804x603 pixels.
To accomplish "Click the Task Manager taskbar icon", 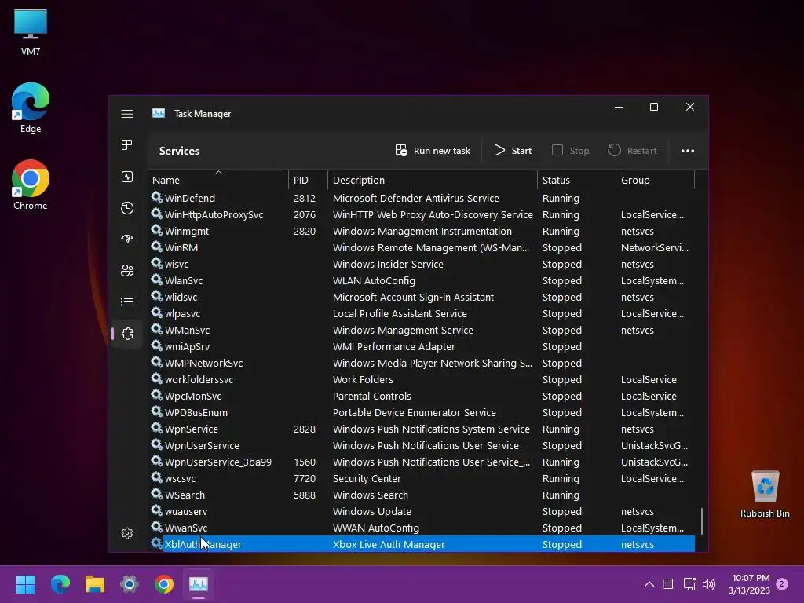I will 199,584.
